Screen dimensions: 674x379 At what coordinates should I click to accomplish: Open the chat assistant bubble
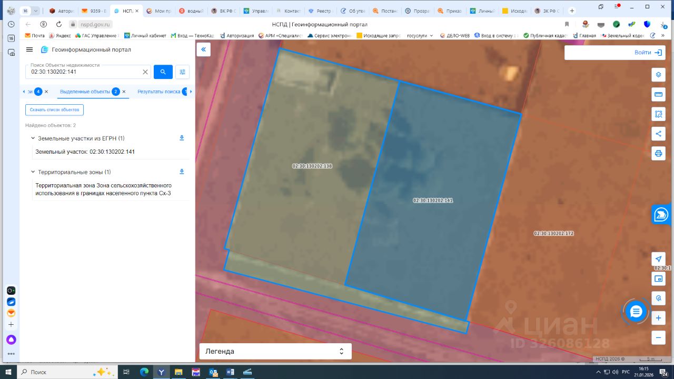[636, 312]
